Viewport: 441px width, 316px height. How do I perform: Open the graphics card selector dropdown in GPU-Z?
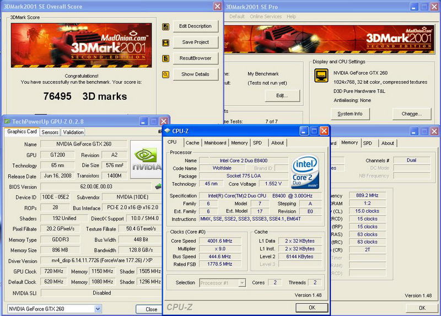click(98, 309)
